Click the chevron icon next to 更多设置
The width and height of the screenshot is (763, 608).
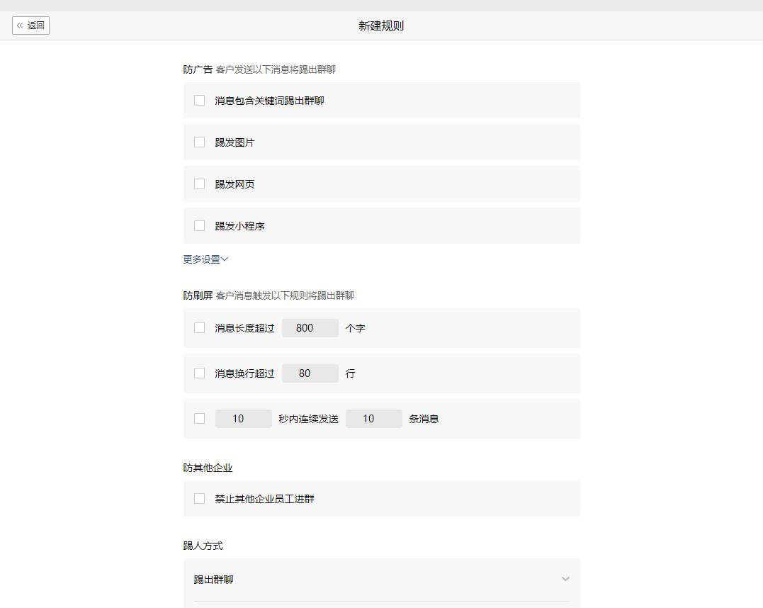tap(223, 259)
